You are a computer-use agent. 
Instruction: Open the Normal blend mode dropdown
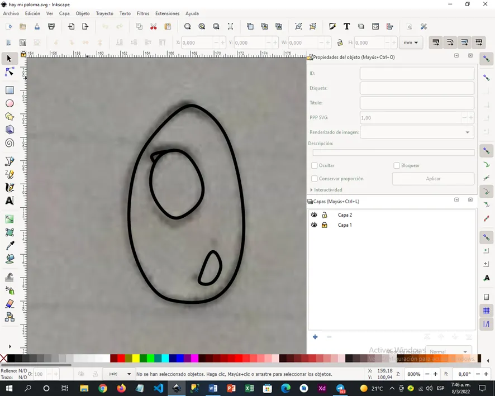pyautogui.click(x=448, y=351)
